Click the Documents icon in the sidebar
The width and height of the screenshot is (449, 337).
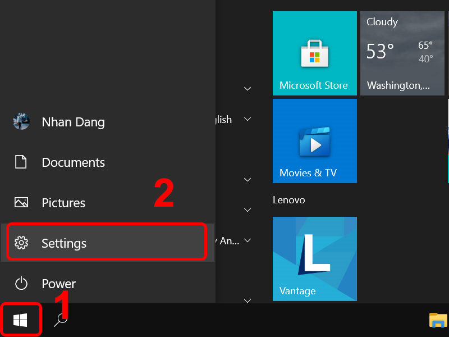(x=21, y=162)
